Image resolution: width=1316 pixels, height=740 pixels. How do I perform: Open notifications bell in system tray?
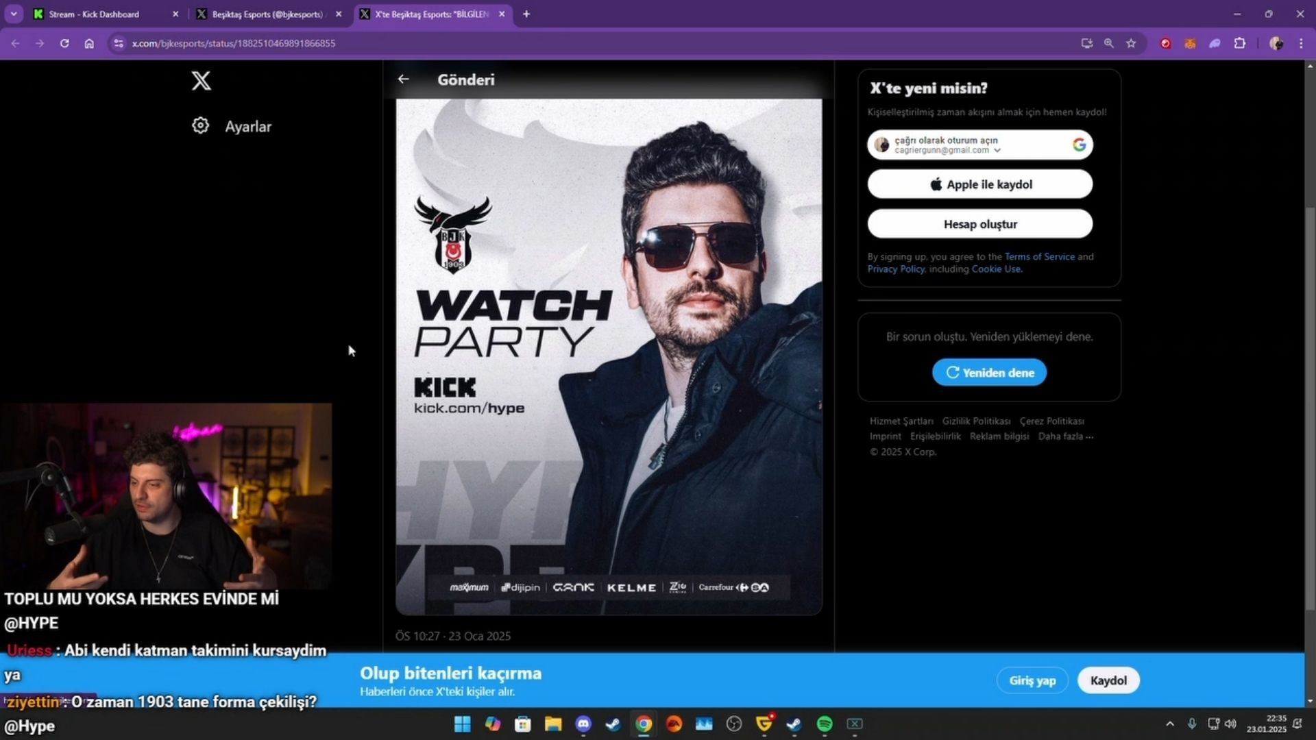coord(1297,724)
